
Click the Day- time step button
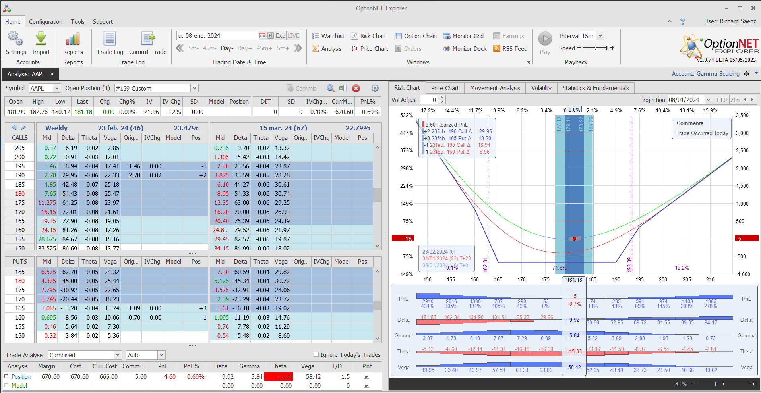pyautogui.click(x=227, y=48)
